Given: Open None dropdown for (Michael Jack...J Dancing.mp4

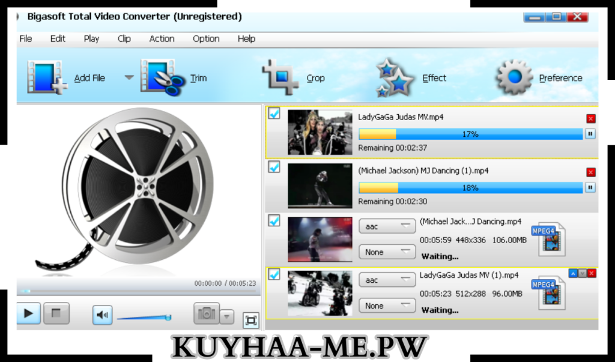Looking at the screenshot, I should (387, 252).
